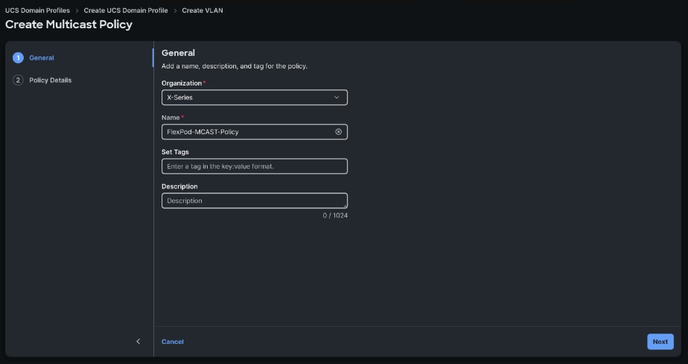Image resolution: width=688 pixels, height=364 pixels.
Task: Focus the Set Tags input field
Action: tap(255, 166)
